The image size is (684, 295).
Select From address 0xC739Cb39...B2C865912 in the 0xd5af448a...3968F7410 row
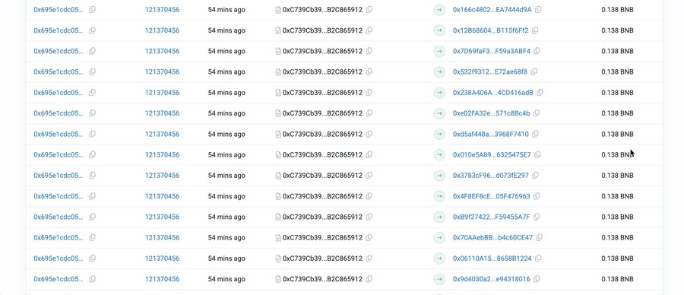(322, 134)
